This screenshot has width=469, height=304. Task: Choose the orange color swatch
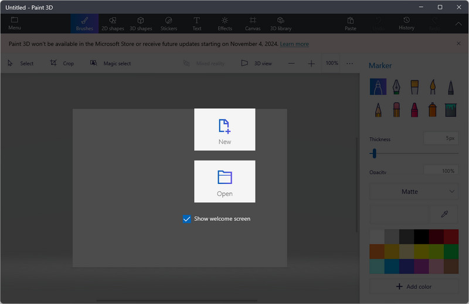coord(377,251)
